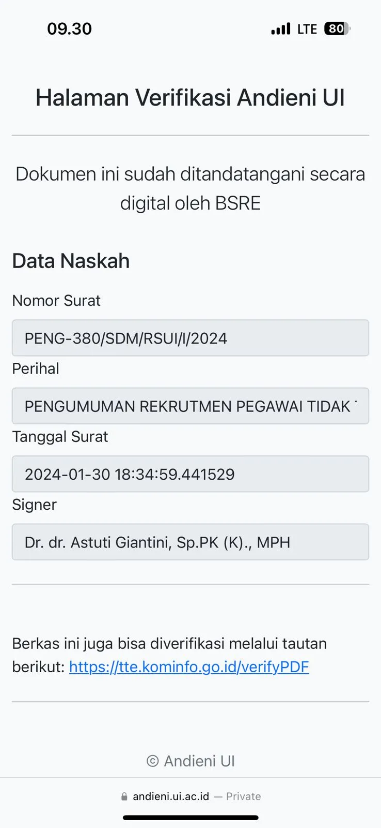
Task: Tap the clock showing 09.30
Action: pos(70,28)
